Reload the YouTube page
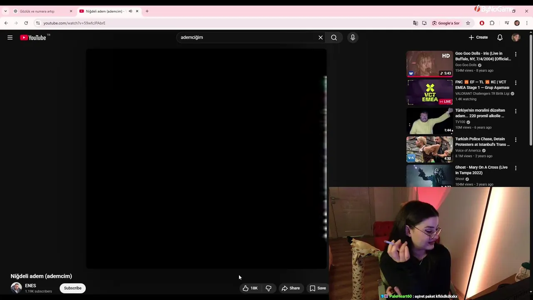Screen dimensions: 533x300 pyautogui.click(x=26, y=23)
